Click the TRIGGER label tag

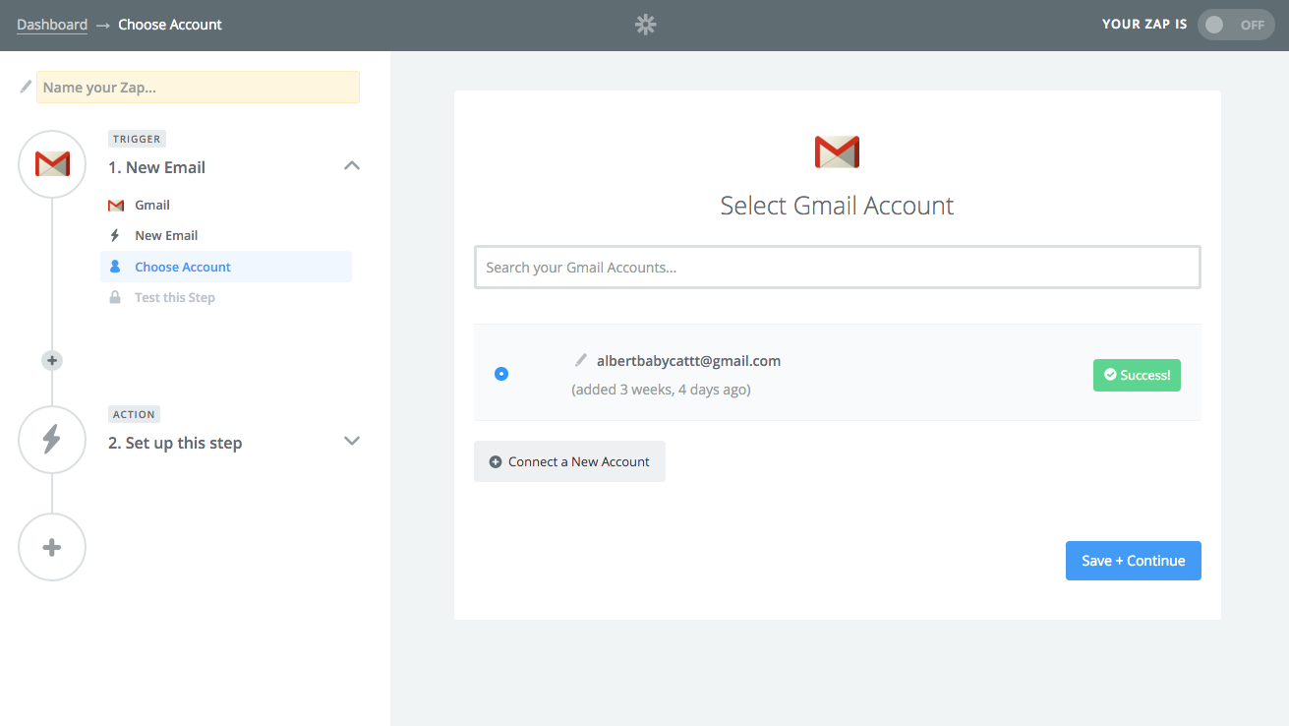point(137,139)
